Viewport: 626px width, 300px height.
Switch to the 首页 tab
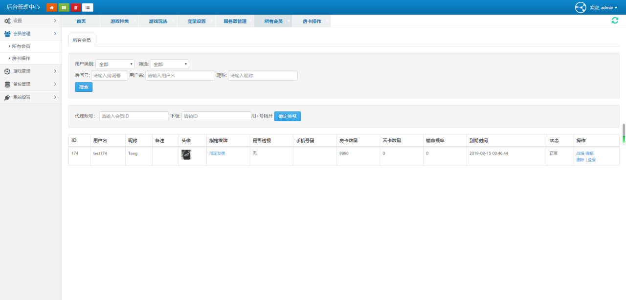pos(81,21)
